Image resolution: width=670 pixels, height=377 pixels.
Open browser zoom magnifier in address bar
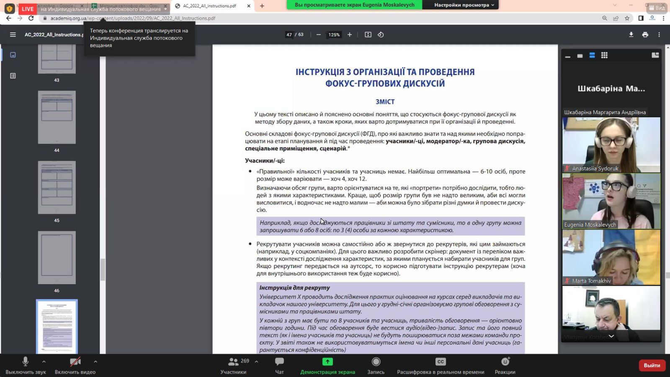(x=605, y=18)
